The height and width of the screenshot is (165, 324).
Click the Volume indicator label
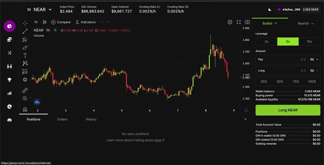click(x=39, y=35)
